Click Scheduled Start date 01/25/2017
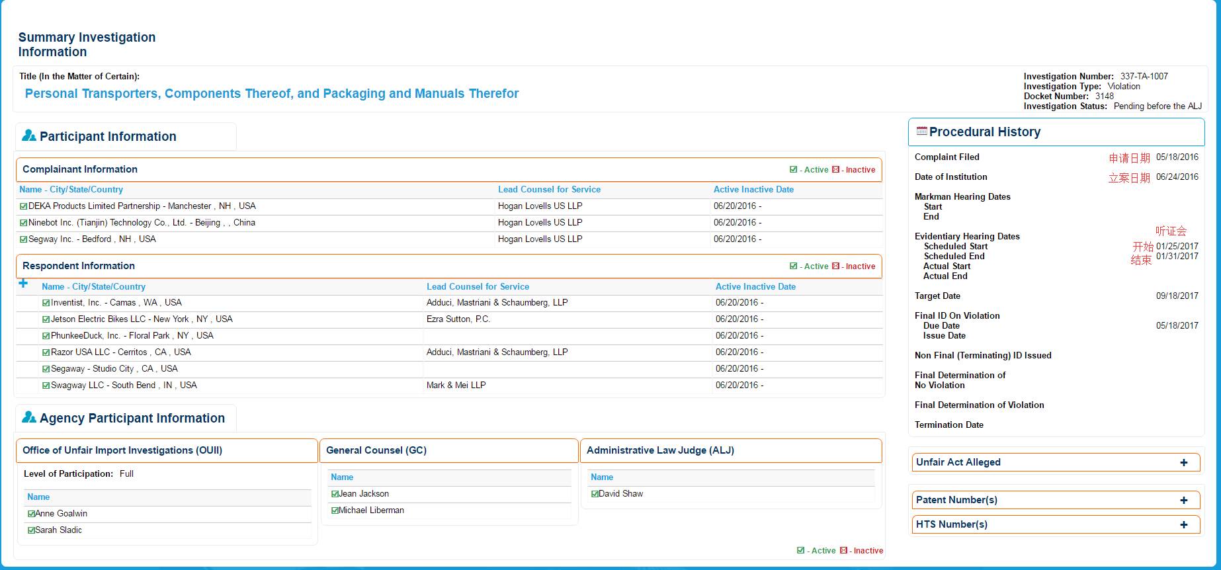Image resolution: width=1221 pixels, height=570 pixels. 1177,247
